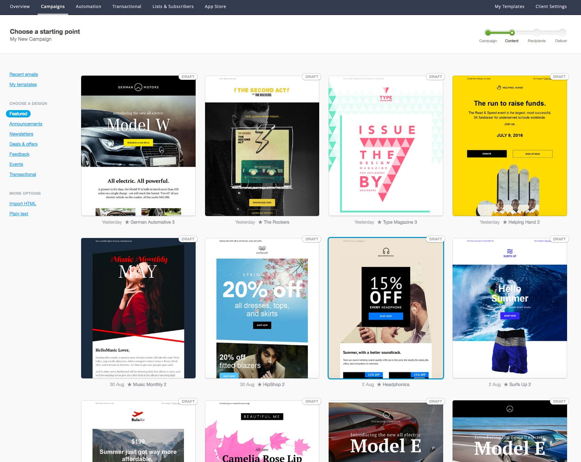Click star icon beside Helping Hand 2

point(505,222)
